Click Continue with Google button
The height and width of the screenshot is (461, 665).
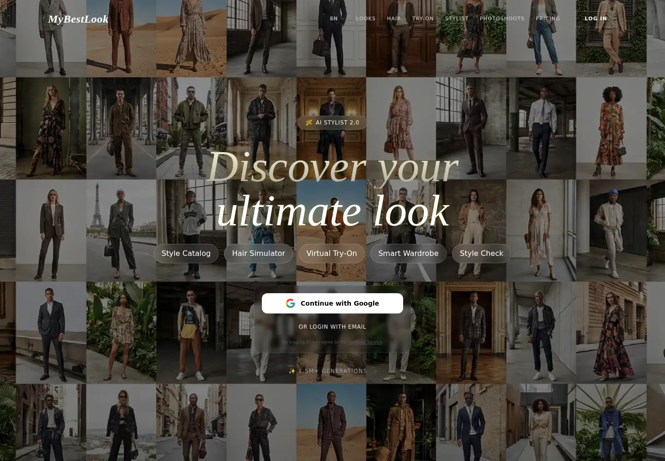click(x=332, y=303)
